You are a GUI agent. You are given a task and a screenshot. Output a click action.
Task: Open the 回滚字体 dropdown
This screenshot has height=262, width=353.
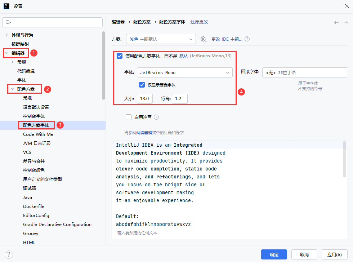pyautogui.click(x=305, y=72)
